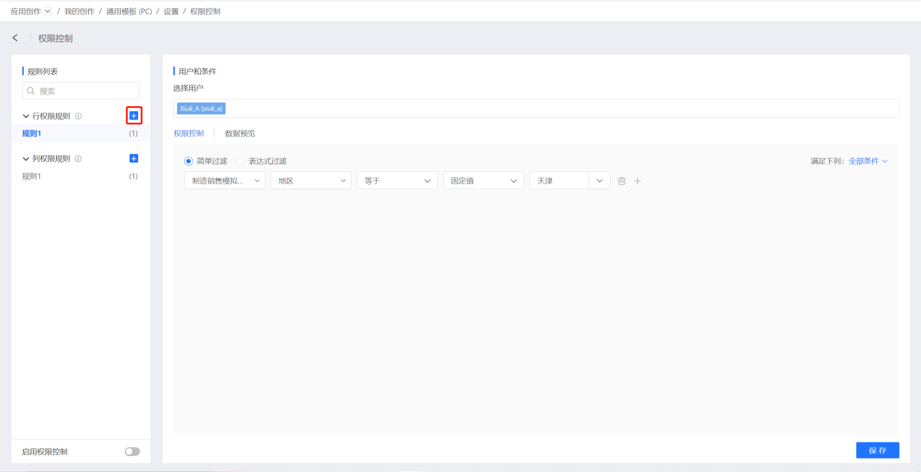
Task: Click the info icon beside 行权限规则
Action: point(78,116)
